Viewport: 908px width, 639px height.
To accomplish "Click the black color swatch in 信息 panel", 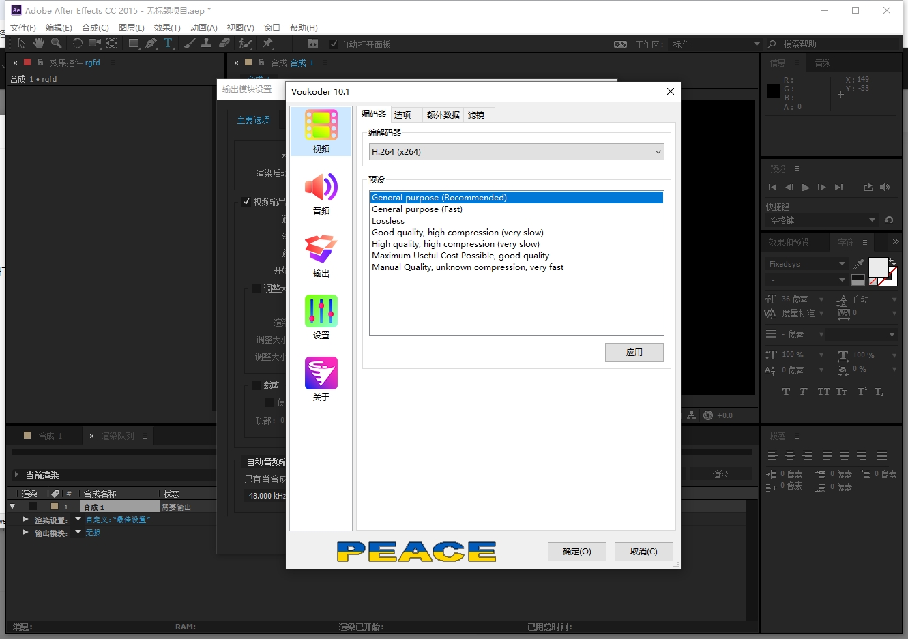I will [773, 91].
